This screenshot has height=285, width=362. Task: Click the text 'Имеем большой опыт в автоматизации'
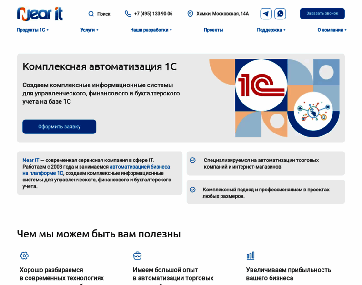[173, 274]
